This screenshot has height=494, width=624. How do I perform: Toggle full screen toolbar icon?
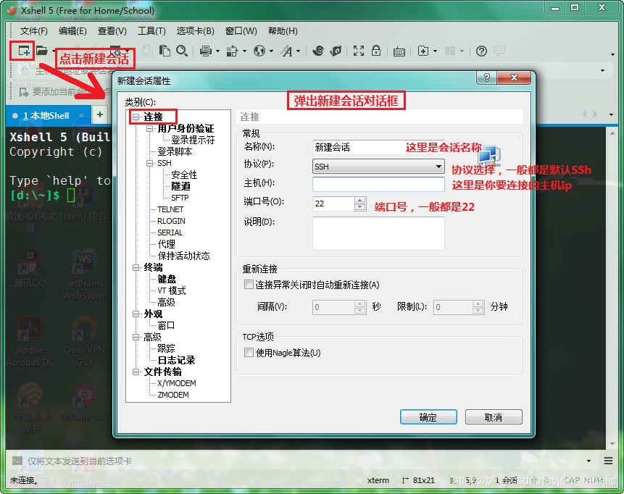coord(359,51)
